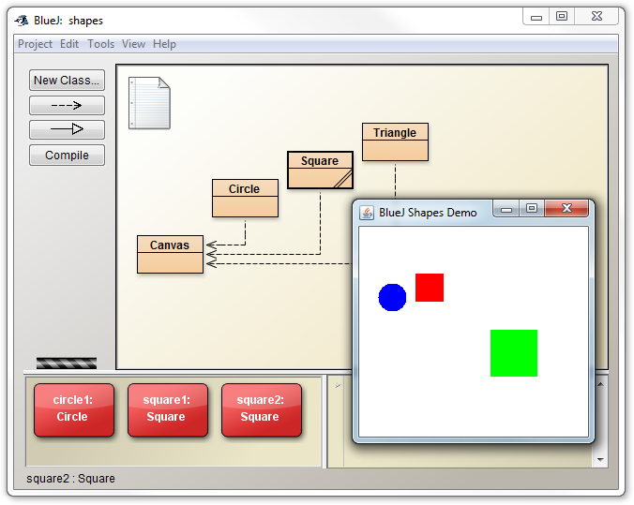Close the BlueJ shapes main window

596,16
